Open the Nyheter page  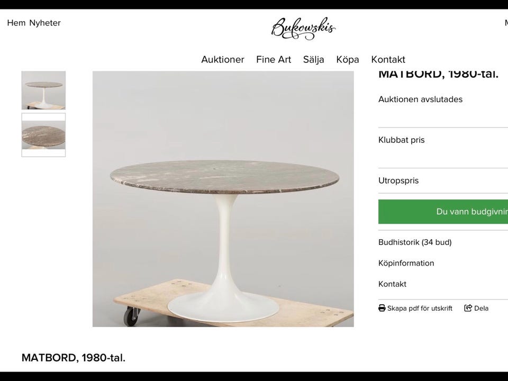click(44, 23)
